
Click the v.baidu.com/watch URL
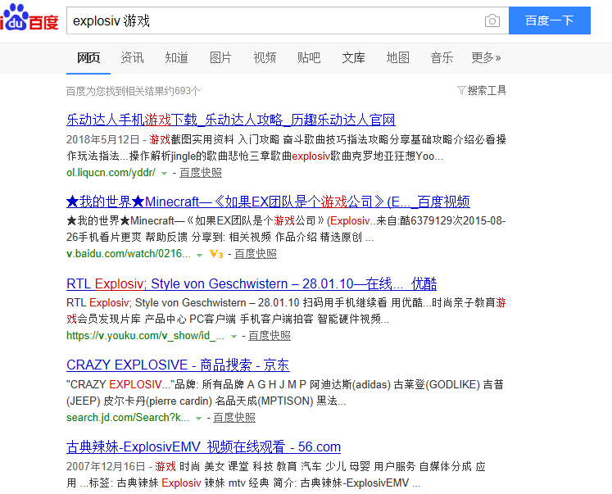(129, 254)
